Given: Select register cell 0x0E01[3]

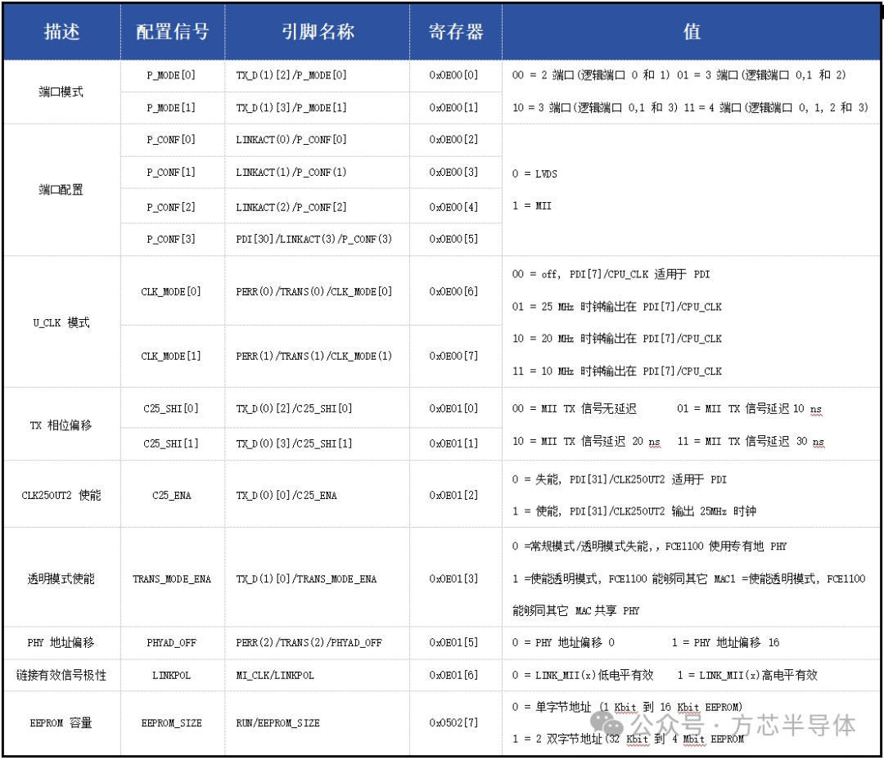Looking at the screenshot, I should coord(456,578).
